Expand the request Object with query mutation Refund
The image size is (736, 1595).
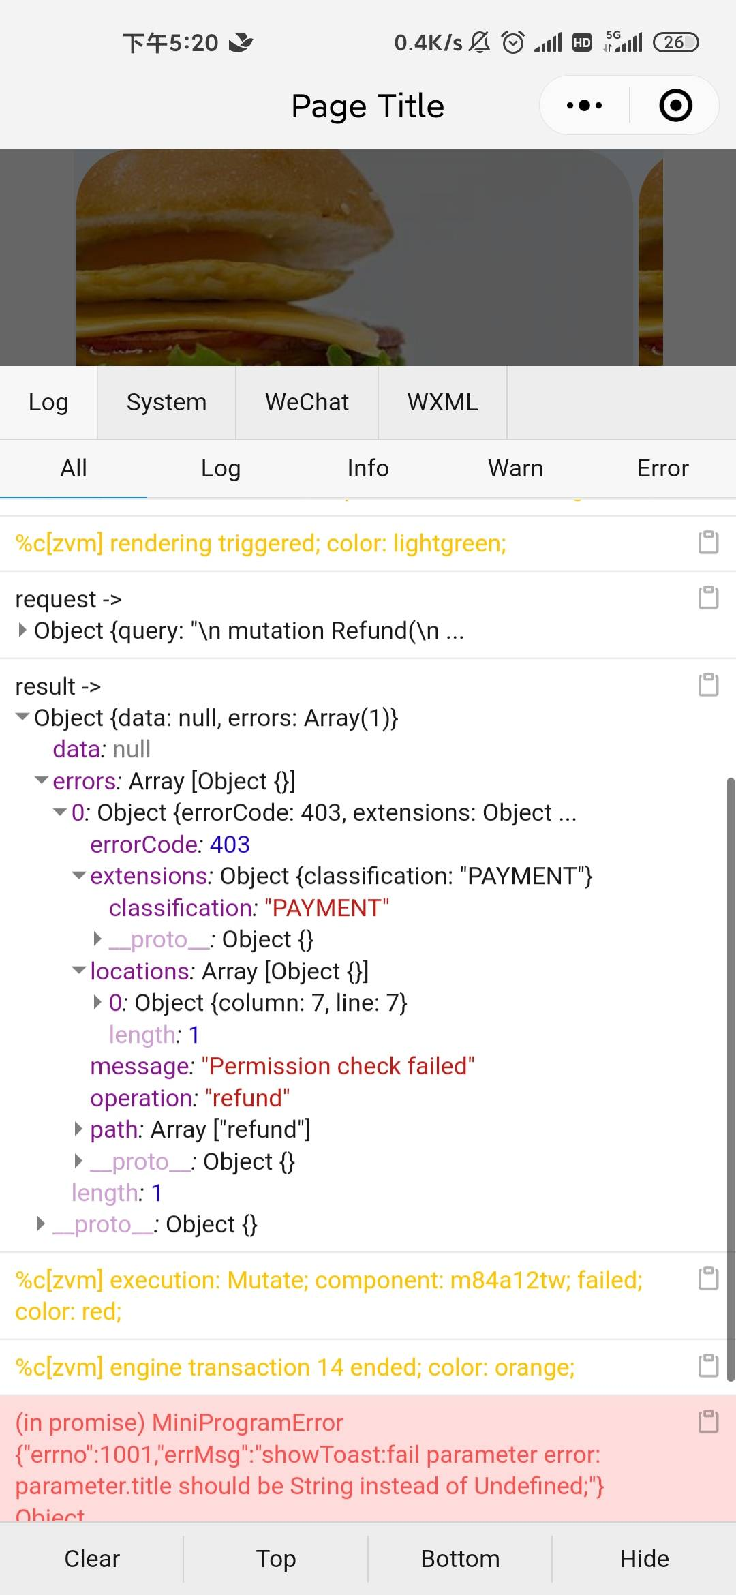pyautogui.click(x=22, y=631)
